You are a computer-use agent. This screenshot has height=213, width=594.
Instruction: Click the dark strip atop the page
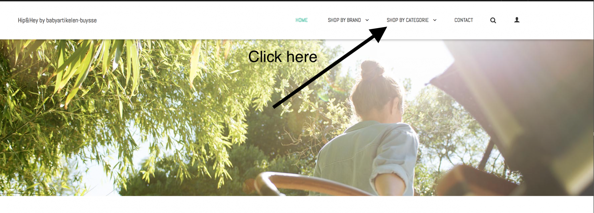[297, 1]
